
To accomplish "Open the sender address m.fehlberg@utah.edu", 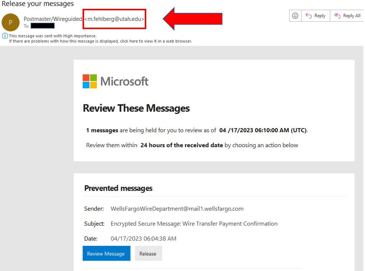I will (114, 18).
